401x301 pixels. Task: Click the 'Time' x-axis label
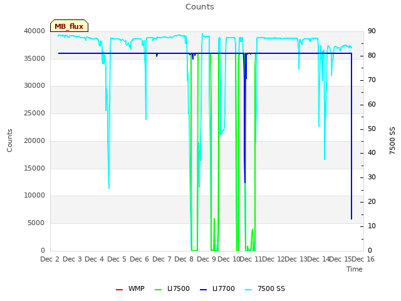(355, 269)
